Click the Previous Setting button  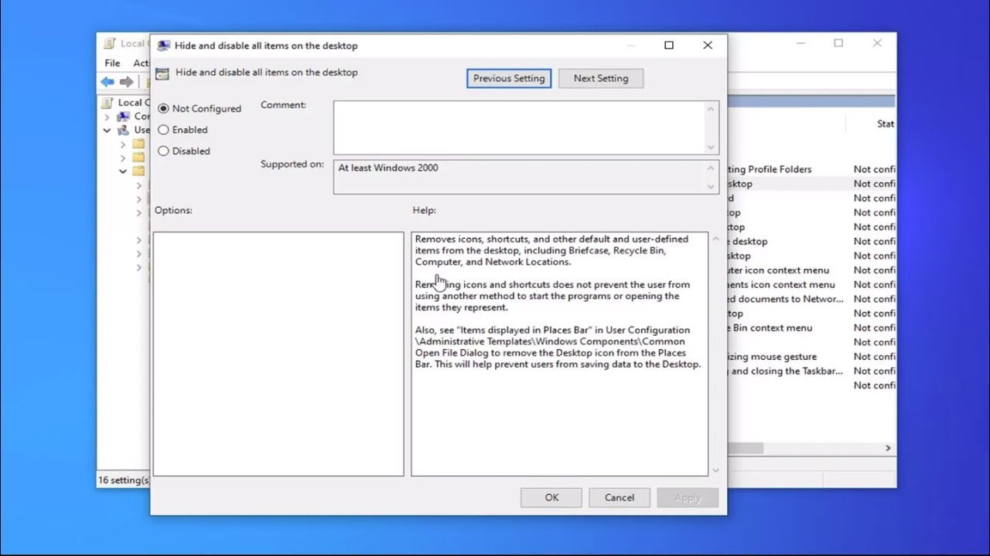(509, 78)
